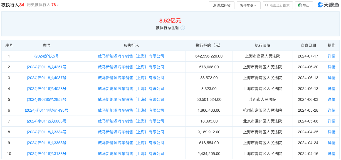Click the Excel export icon
The height and width of the screenshot is (160, 341).
coord(300,5)
